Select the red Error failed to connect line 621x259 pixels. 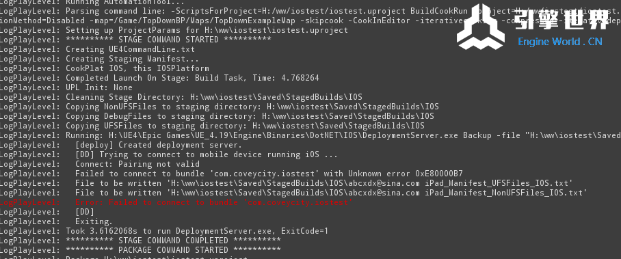click(x=176, y=202)
